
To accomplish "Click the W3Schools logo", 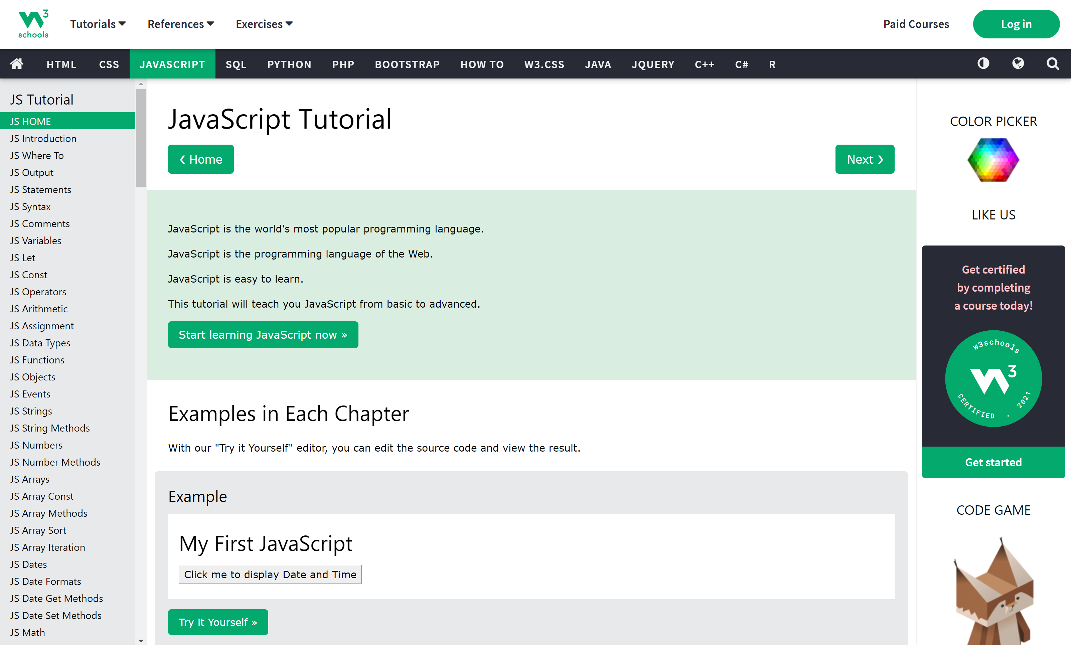I will 33,24.
